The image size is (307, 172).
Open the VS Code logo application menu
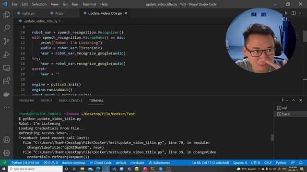point(5,4)
